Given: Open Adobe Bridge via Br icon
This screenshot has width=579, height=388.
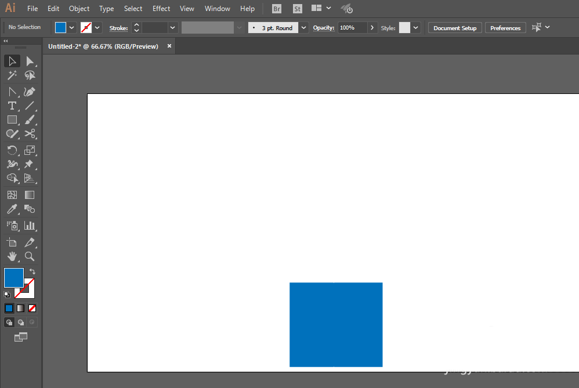Looking at the screenshot, I should (x=277, y=9).
